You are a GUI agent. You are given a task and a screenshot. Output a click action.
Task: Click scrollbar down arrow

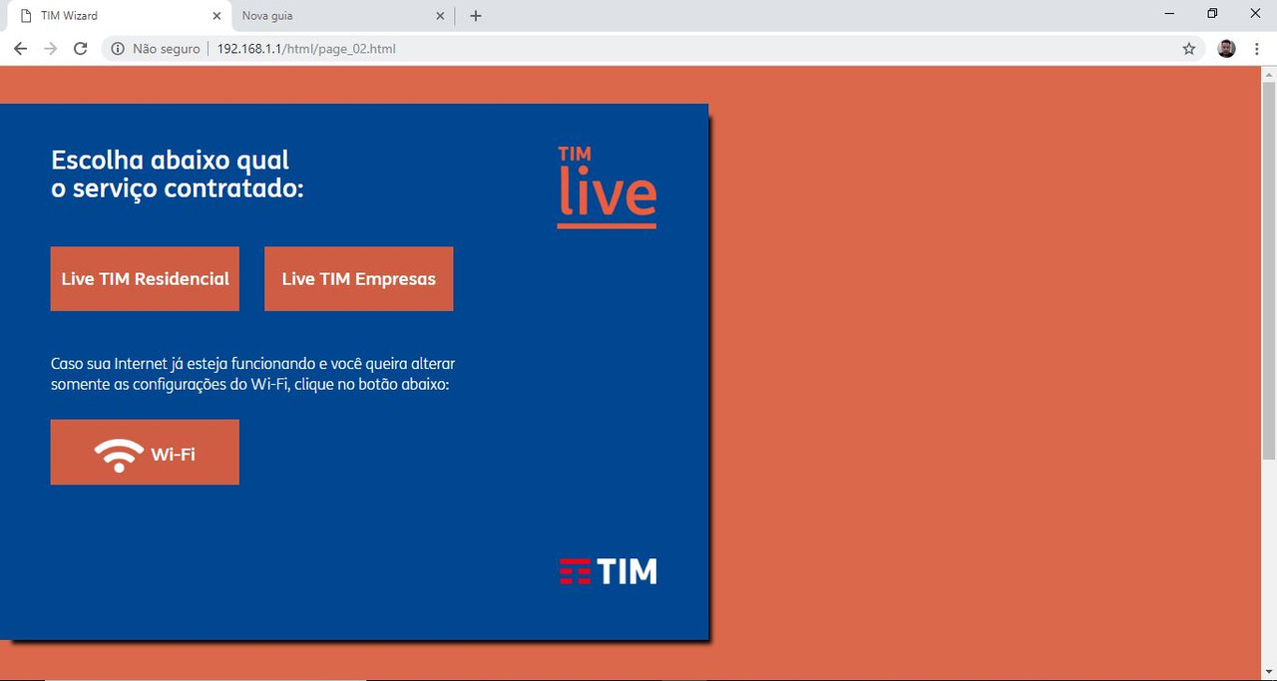[x=1269, y=672]
